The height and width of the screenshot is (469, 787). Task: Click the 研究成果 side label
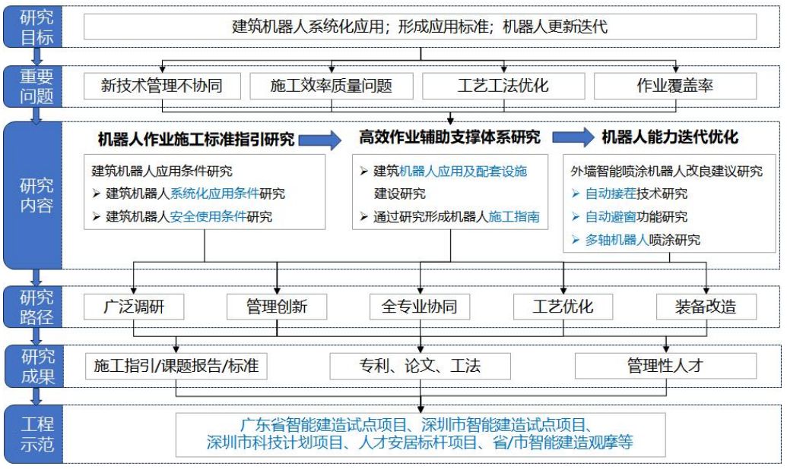tap(34, 367)
